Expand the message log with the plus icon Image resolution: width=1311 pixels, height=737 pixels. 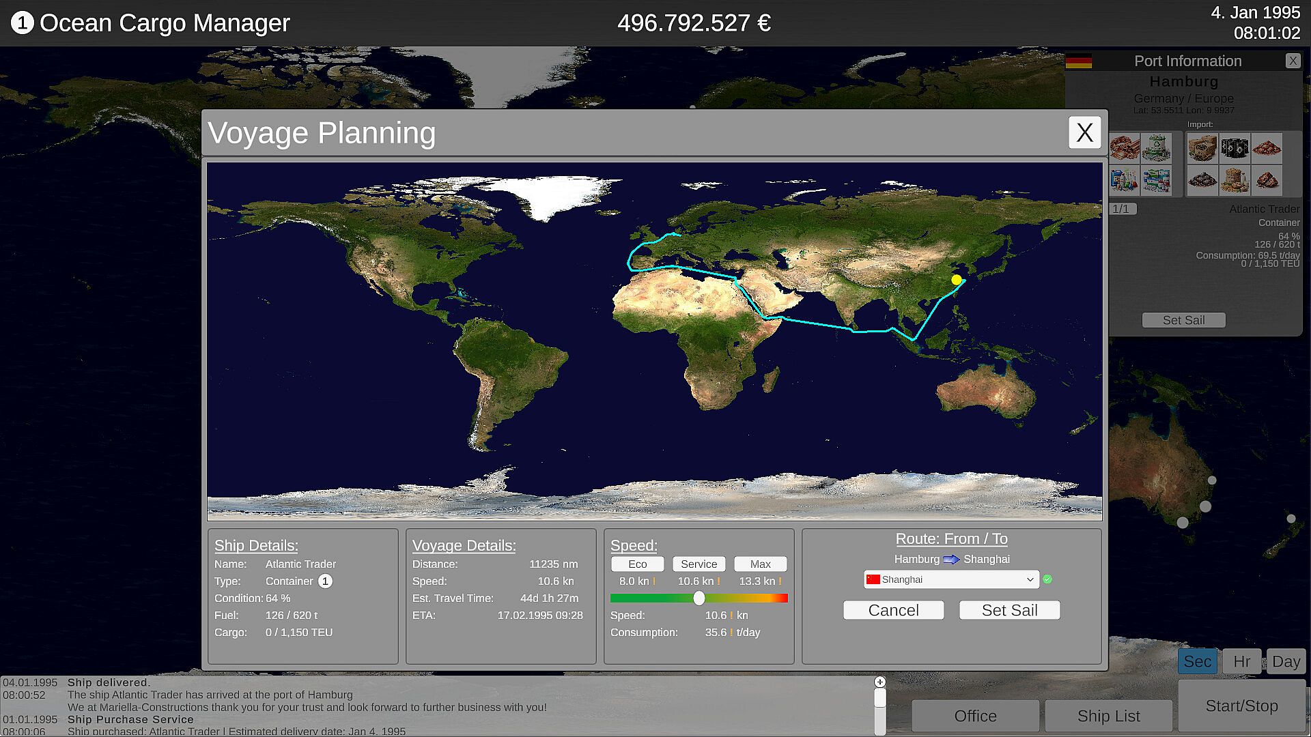[x=880, y=682]
